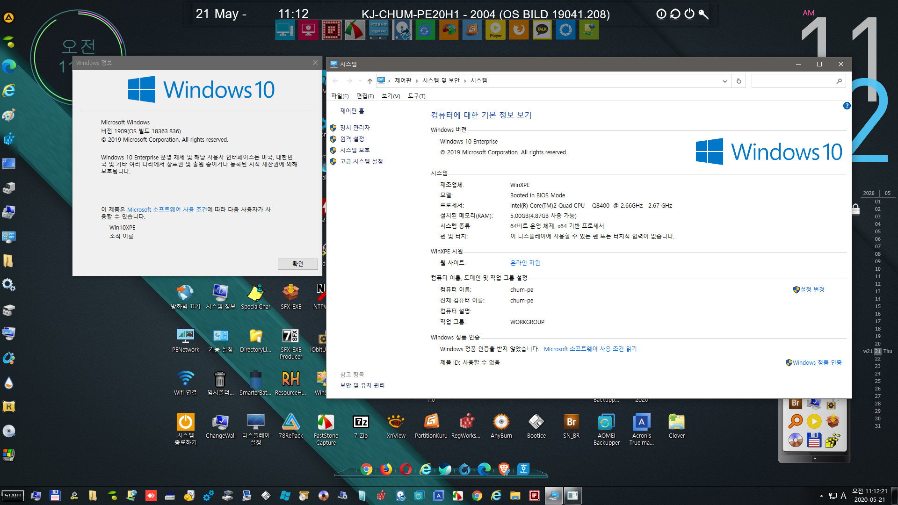Launch Opera from the bottom dock

pos(406,469)
